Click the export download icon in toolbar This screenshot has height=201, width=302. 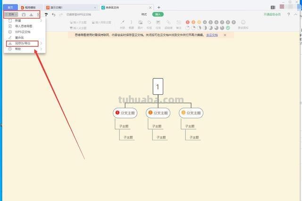31,15
